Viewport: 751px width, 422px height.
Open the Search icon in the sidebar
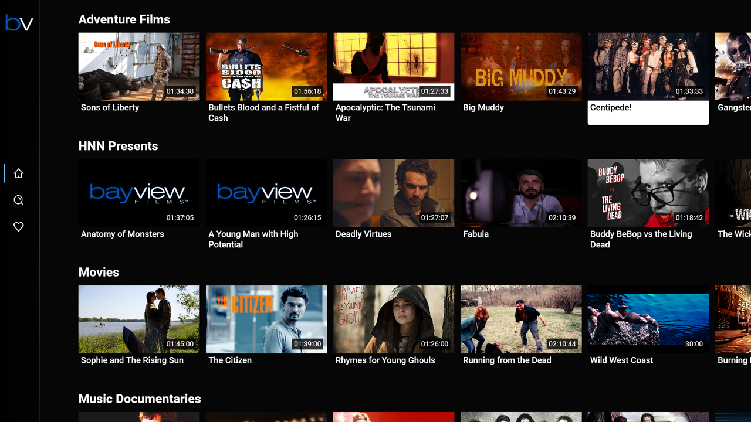[18, 200]
